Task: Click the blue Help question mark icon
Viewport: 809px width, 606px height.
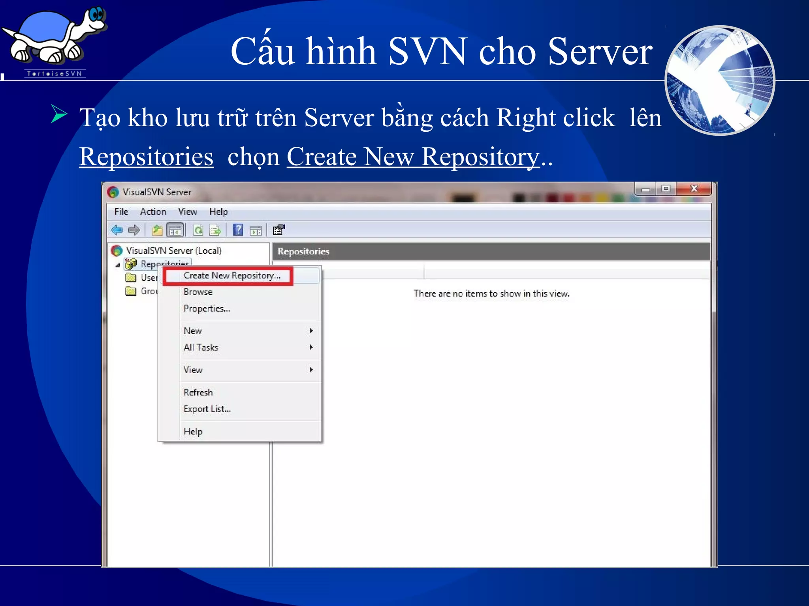Action: [x=238, y=230]
